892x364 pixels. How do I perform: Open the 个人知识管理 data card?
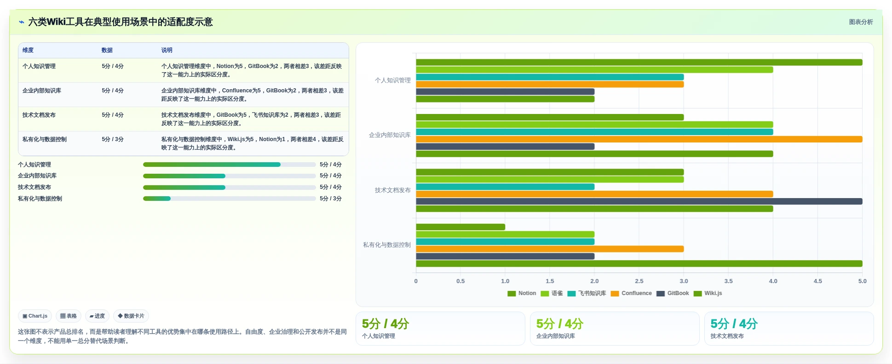tap(440, 329)
